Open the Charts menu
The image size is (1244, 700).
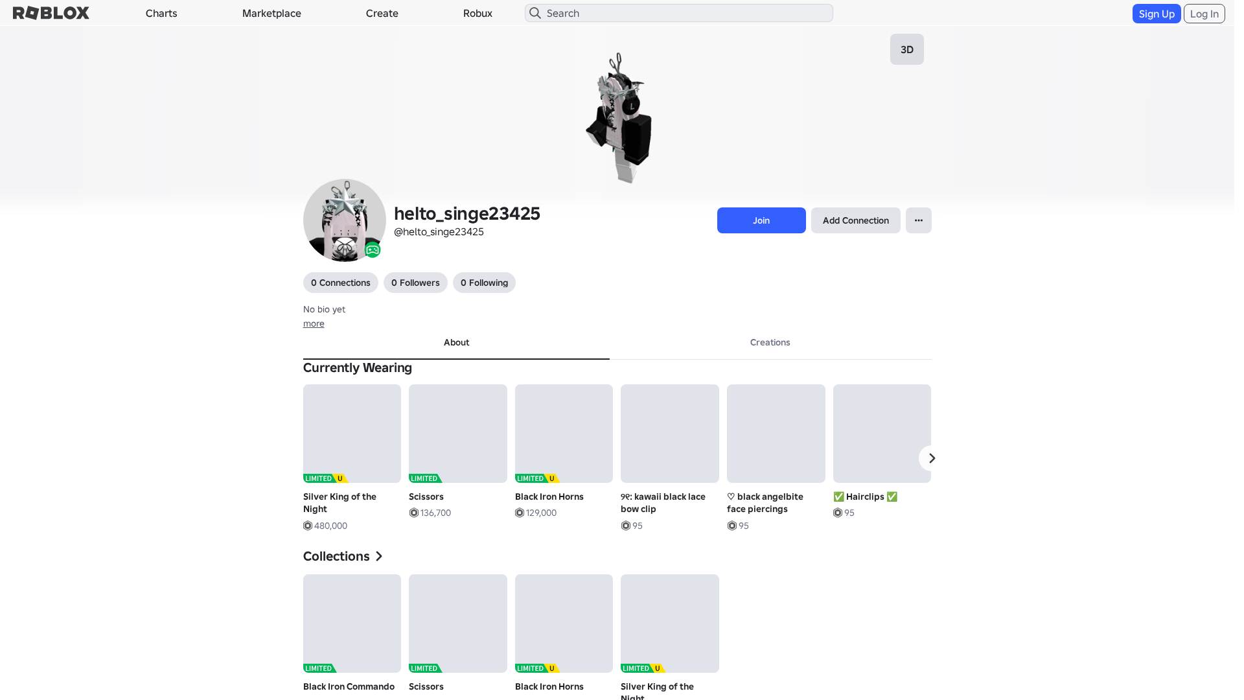pos(161,13)
